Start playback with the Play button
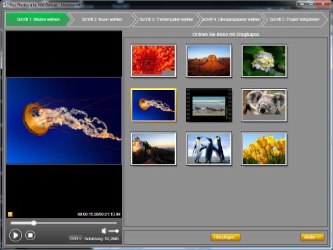The image size is (333, 250). 15,235
